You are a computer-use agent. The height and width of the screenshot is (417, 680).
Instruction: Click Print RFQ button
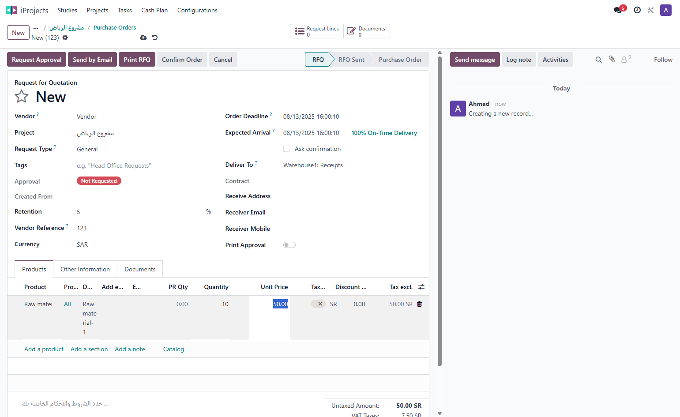coord(137,60)
